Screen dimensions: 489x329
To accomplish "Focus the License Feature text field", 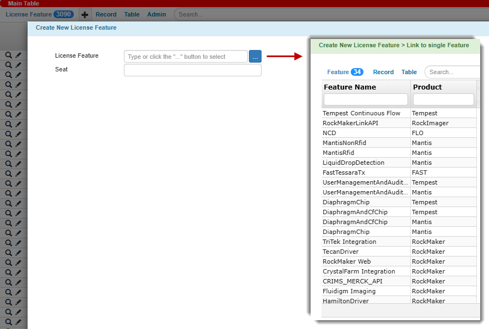I will point(186,57).
